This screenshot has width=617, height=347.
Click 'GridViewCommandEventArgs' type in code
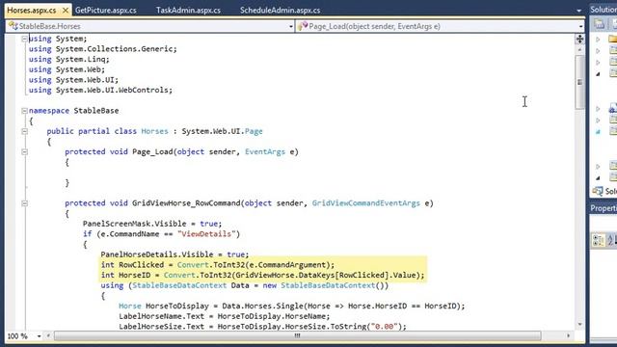366,203
